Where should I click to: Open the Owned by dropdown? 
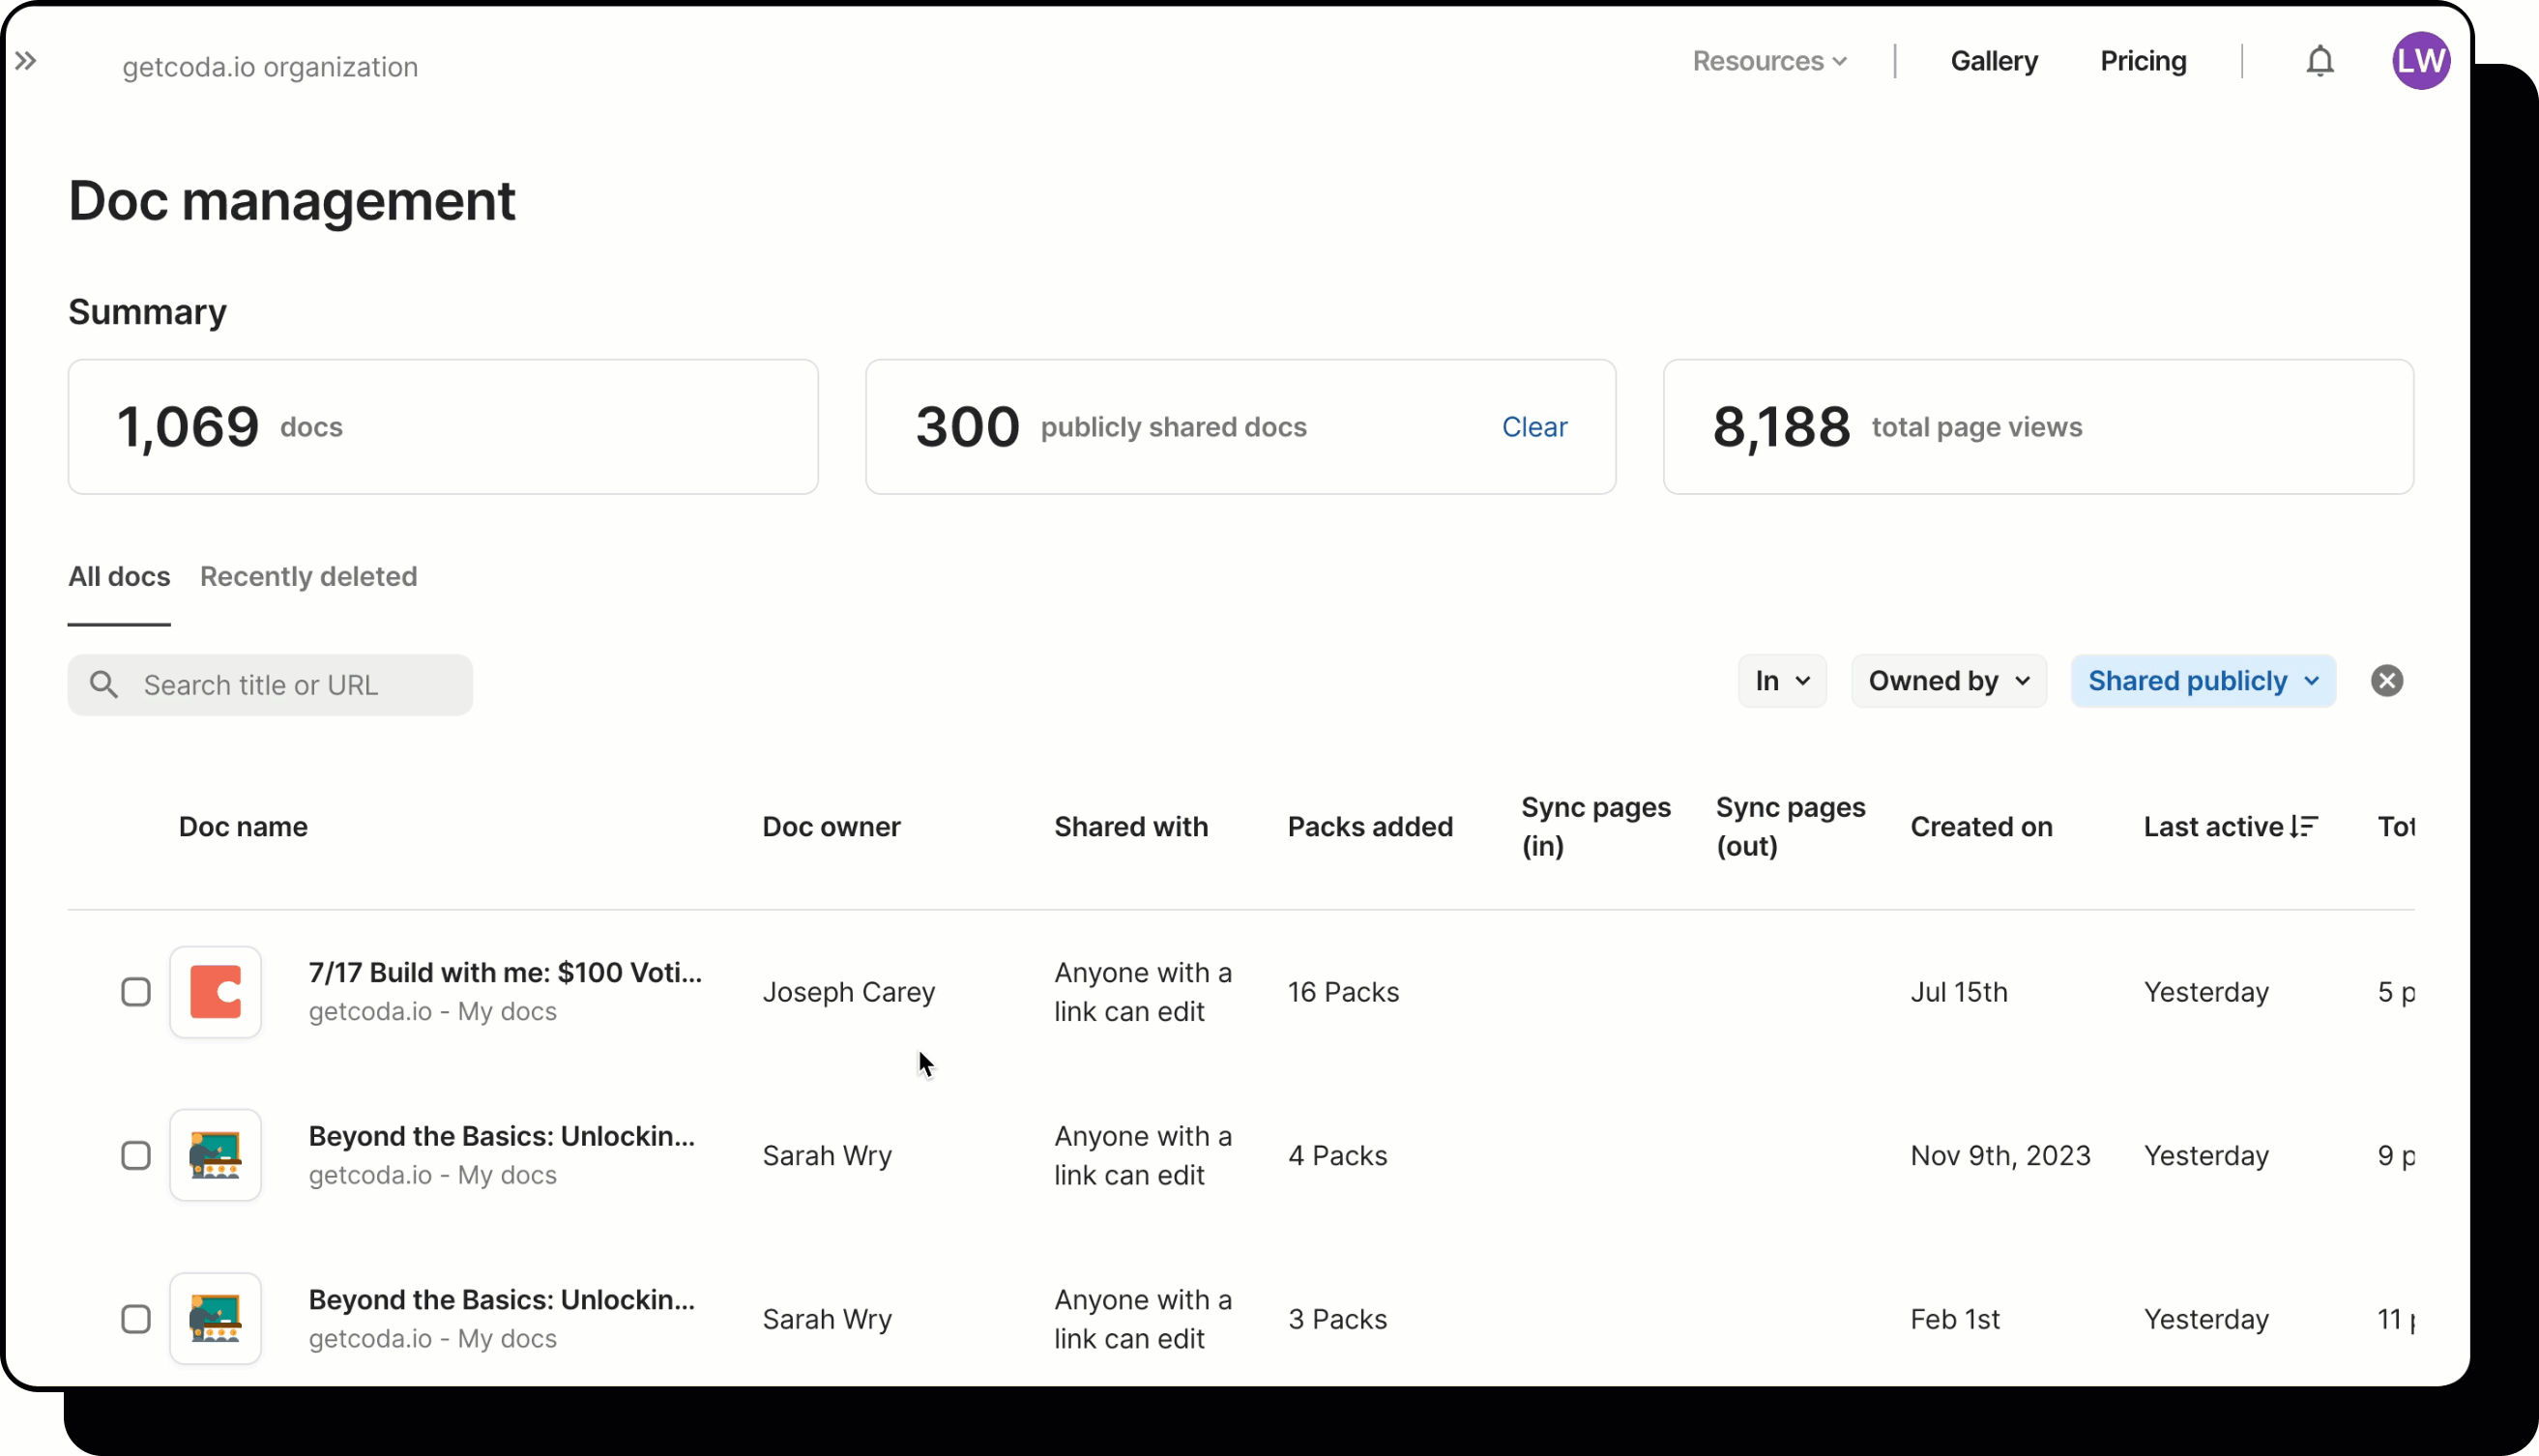pos(1947,681)
